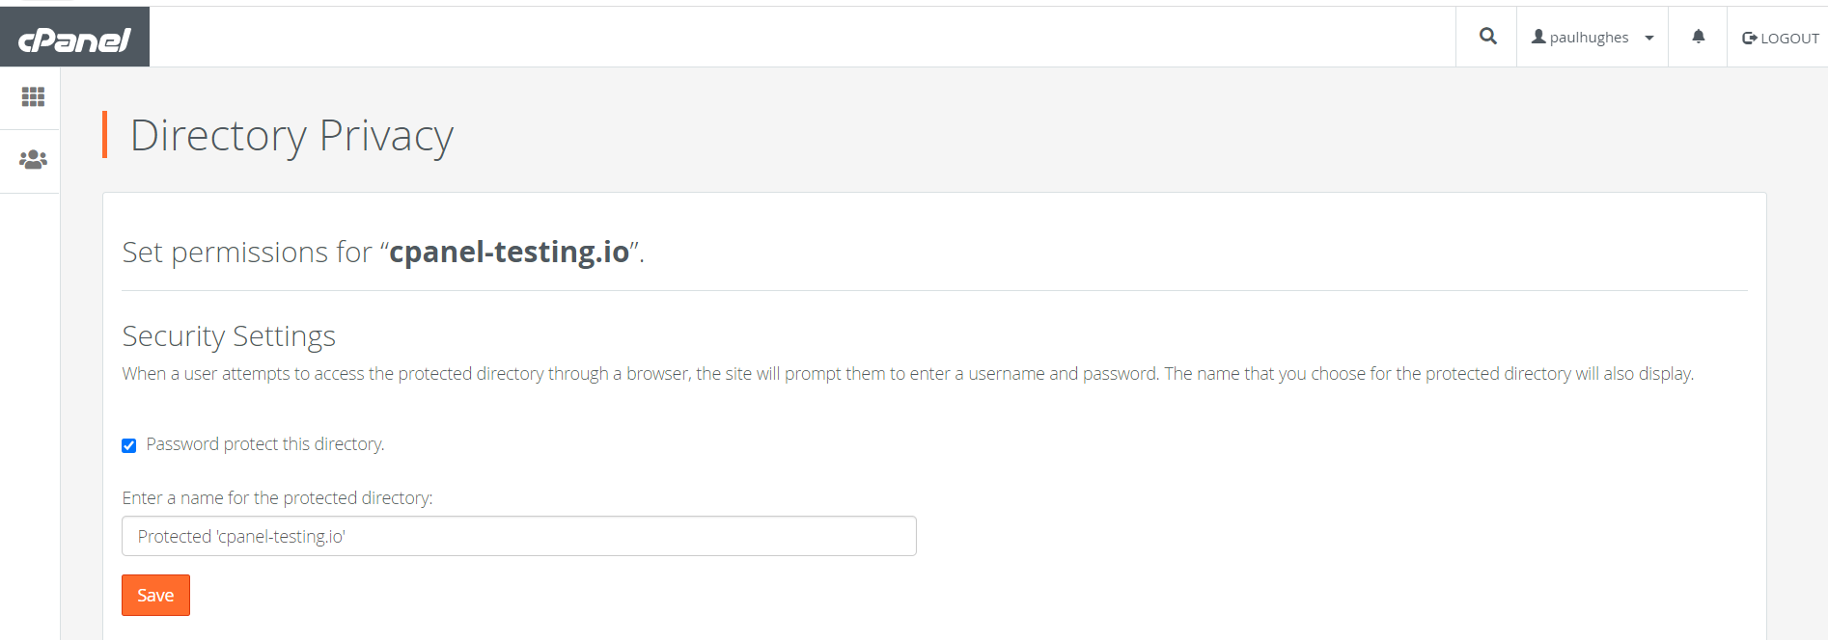
Task: Expand the caret next to paulhughes
Action: pyautogui.click(x=1649, y=39)
